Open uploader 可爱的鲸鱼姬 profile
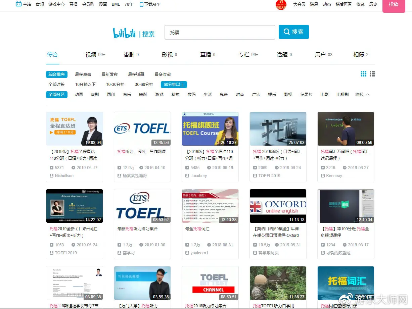 click(338, 253)
